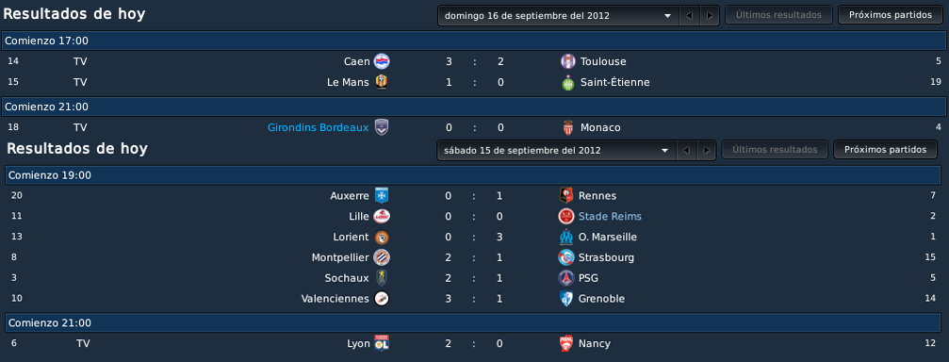Click the Montpellier club badge
The height and width of the screenshot is (362, 949).
tap(382, 257)
